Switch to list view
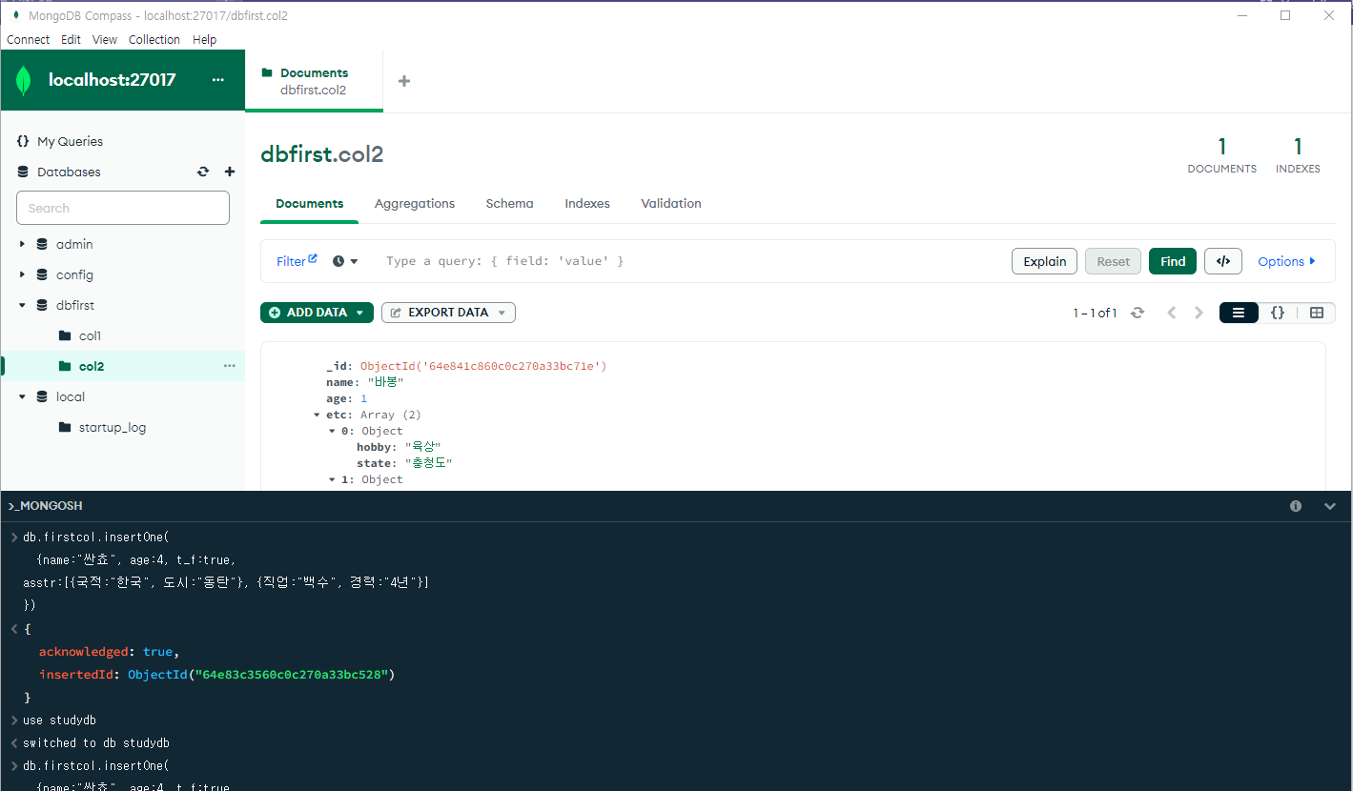 (x=1239, y=313)
